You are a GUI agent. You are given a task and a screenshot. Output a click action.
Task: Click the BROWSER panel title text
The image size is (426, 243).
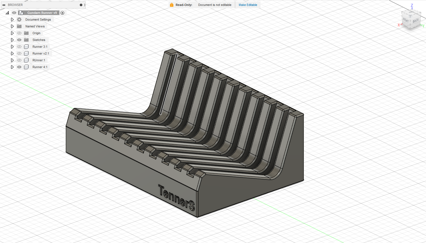pos(15,5)
